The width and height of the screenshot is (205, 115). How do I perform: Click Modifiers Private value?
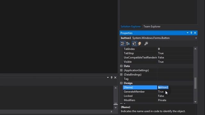point(162,100)
